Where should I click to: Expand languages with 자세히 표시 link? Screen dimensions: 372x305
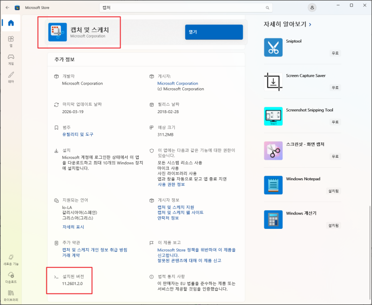click(x=73, y=227)
